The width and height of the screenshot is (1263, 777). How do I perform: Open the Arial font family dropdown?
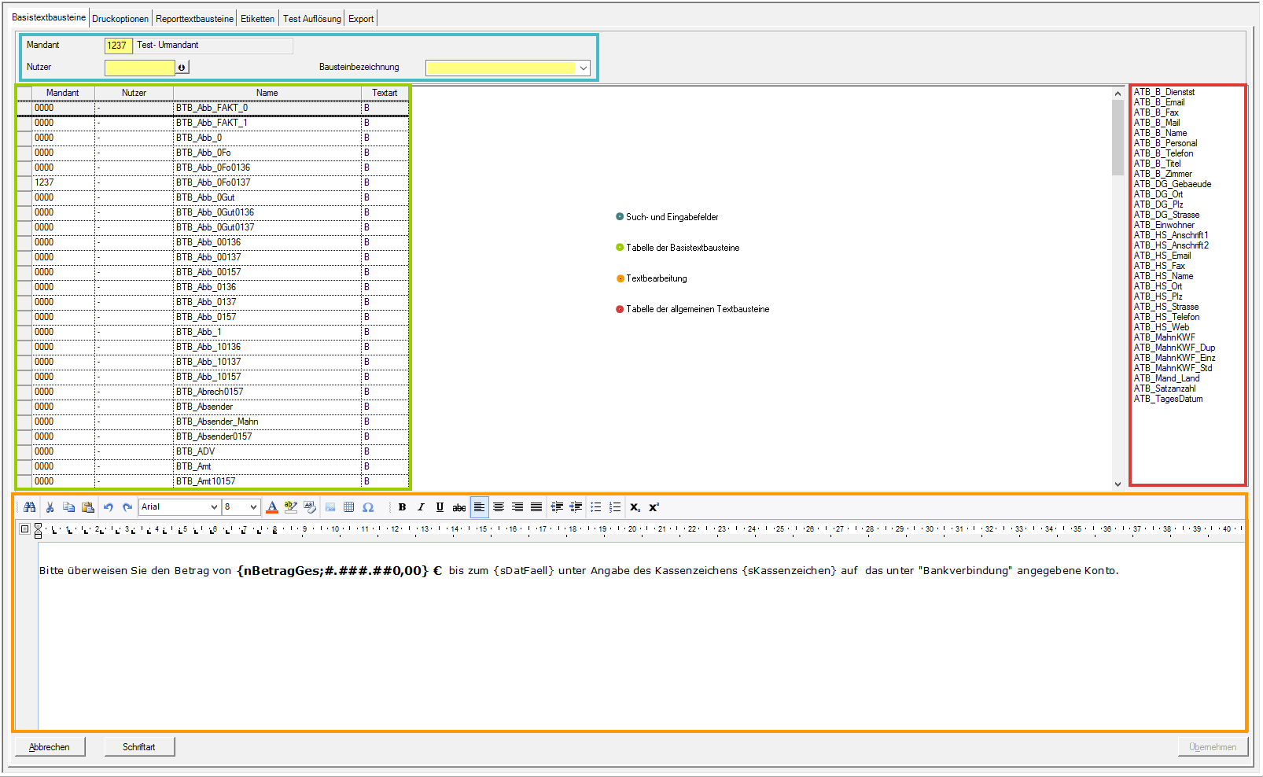point(213,507)
